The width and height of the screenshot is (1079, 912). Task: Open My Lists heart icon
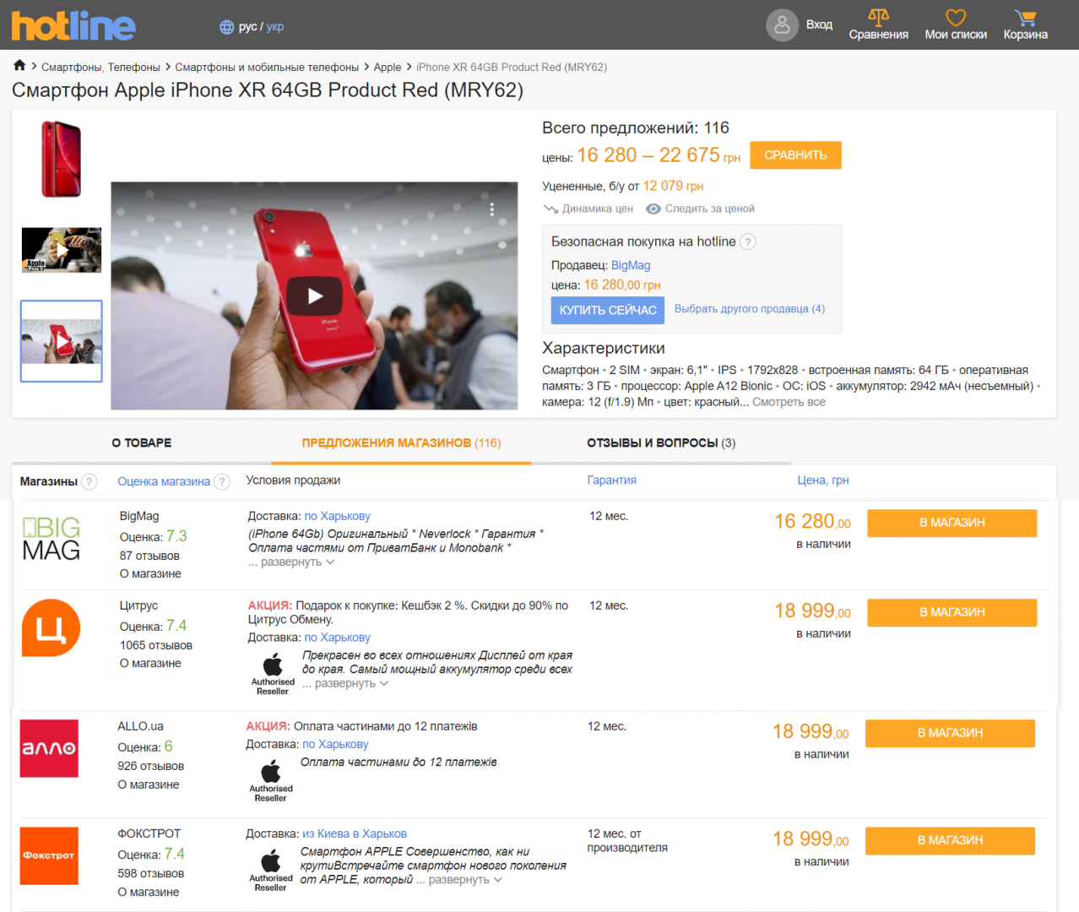click(x=955, y=17)
